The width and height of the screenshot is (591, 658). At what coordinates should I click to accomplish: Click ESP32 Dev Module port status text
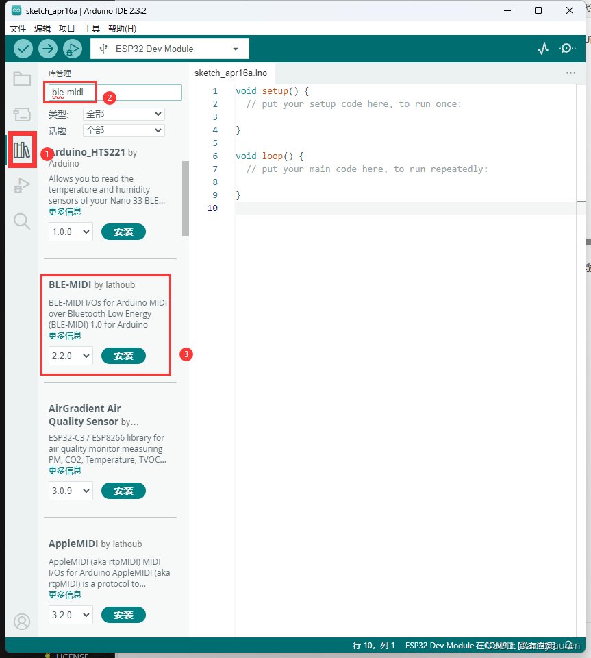(x=480, y=646)
